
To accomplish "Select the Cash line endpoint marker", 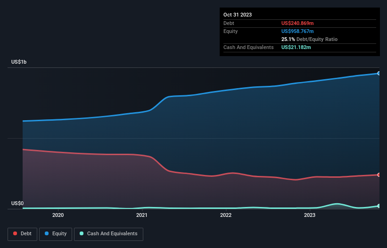I will coord(379,206).
